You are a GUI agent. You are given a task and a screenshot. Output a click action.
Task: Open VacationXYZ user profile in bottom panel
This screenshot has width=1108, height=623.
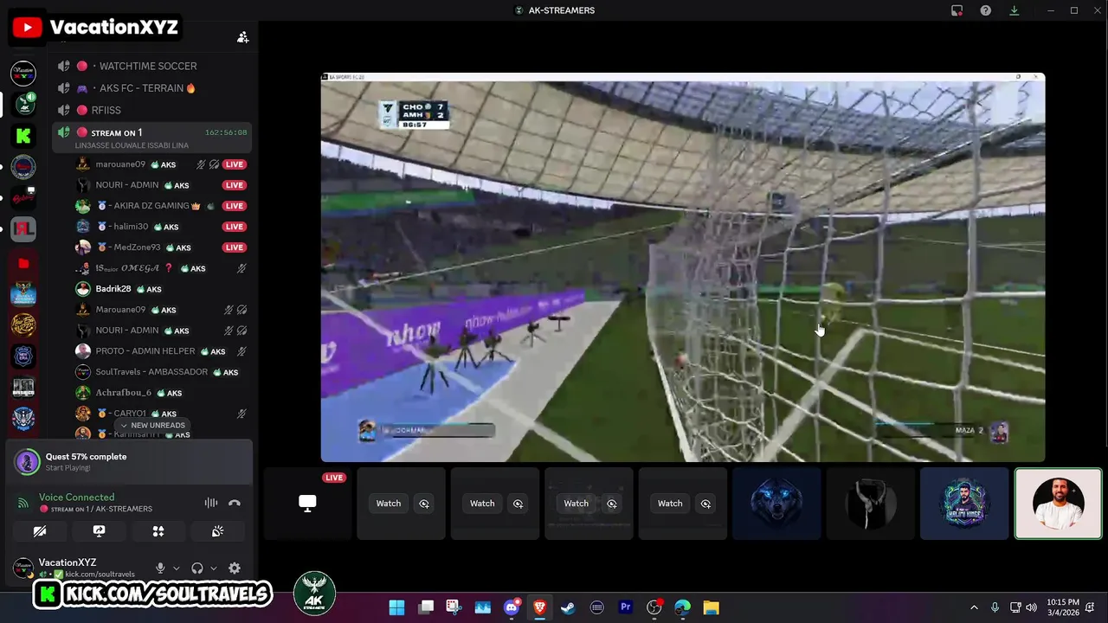point(78,568)
